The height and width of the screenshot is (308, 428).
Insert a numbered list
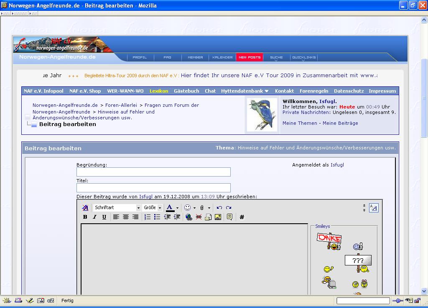click(x=148, y=217)
